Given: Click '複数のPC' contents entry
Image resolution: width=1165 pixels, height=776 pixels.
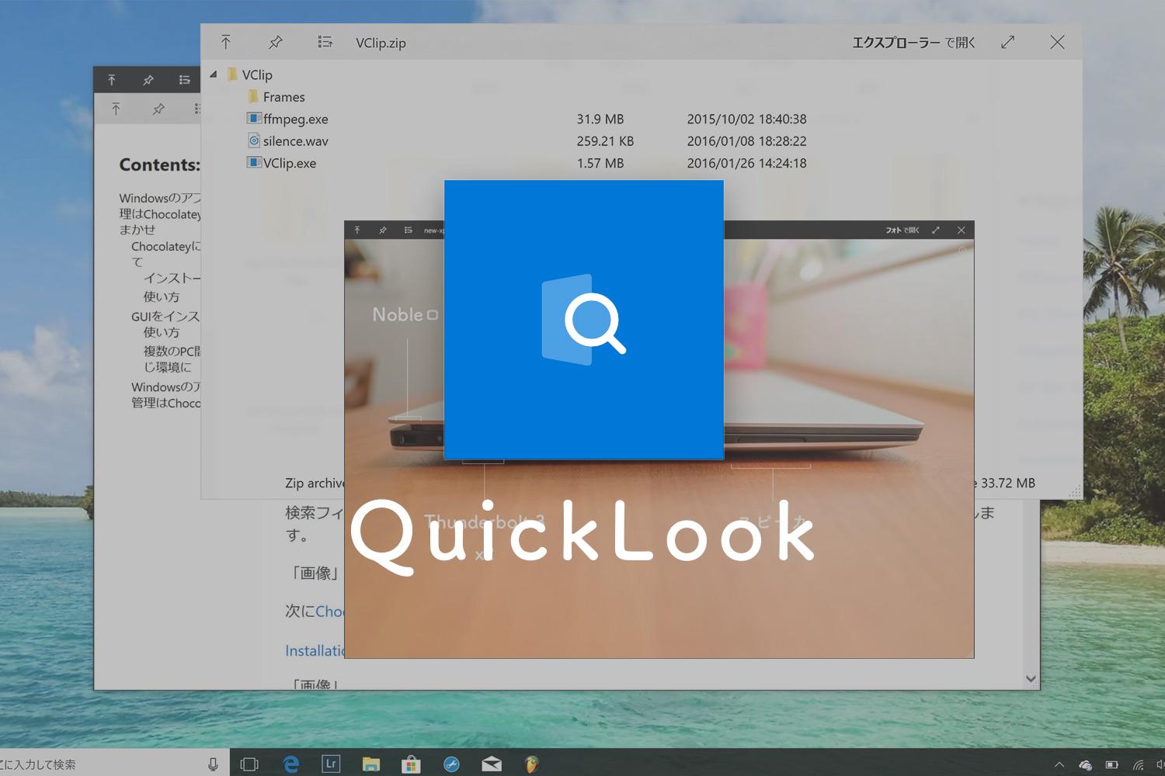Looking at the screenshot, I should [x=172, y=351].
